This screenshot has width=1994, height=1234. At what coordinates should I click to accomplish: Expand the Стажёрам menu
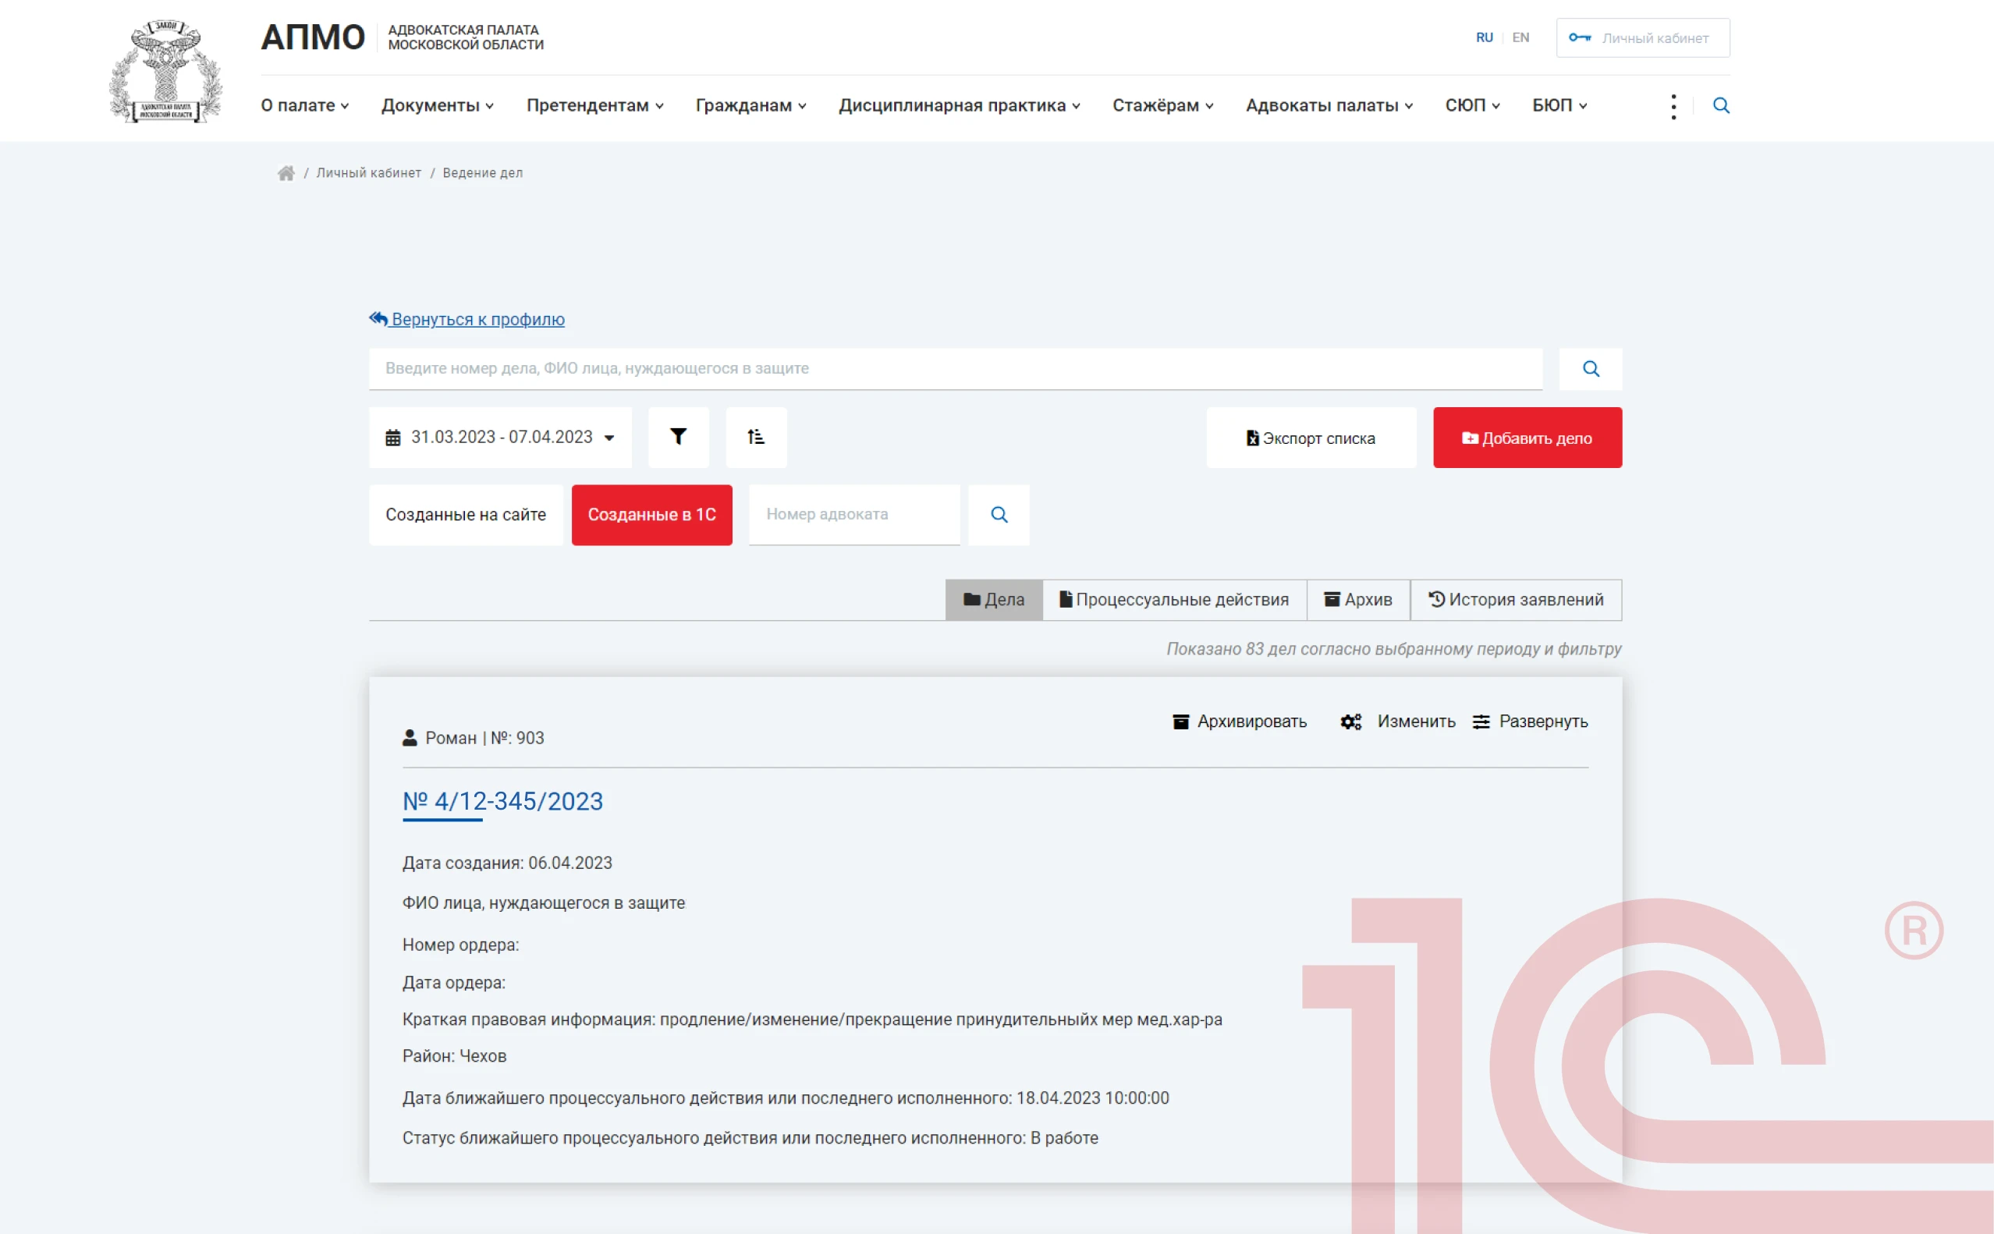[1162, 105]
